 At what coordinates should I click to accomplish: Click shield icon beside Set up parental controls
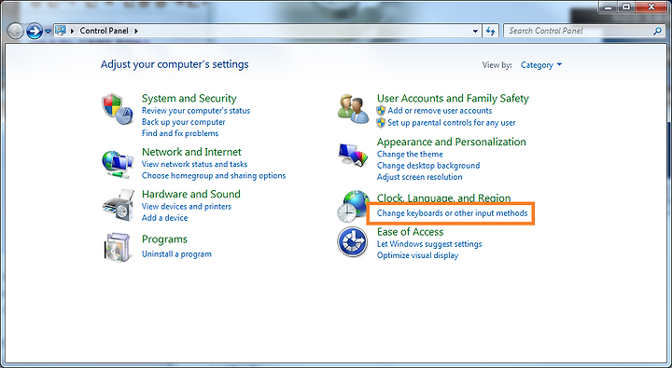click(x=381, y=123)
